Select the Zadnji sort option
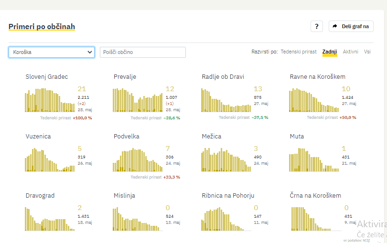 [x=330, y=52]
